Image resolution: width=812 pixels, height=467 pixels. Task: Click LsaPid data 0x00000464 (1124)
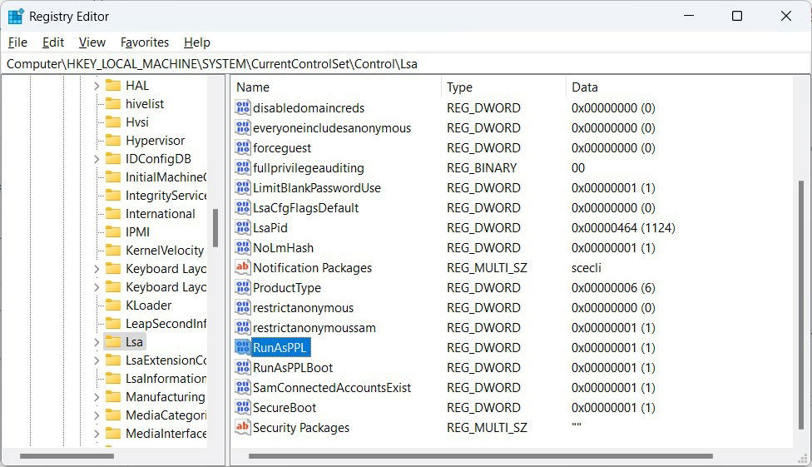(623, 227)
